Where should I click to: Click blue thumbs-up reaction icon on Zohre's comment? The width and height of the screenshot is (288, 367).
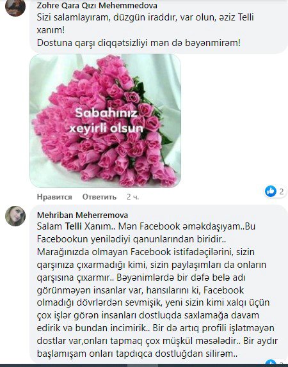(271, 191)
